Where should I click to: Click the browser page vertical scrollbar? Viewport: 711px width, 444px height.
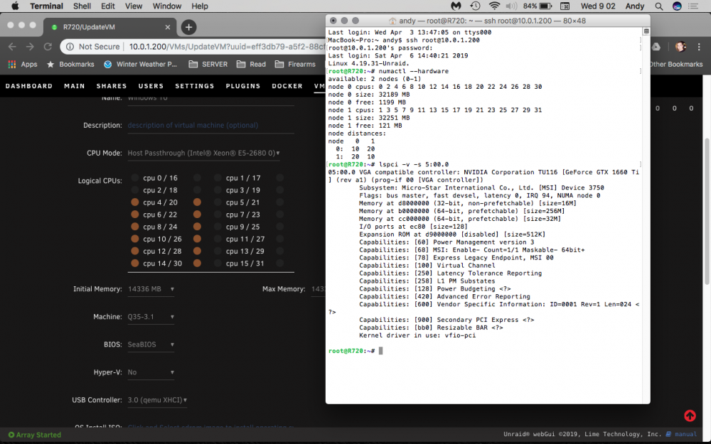(x=707, y=211)
